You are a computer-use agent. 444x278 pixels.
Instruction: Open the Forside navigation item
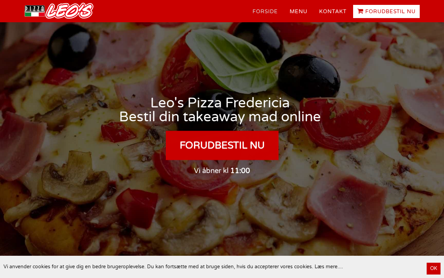point(265,11)
